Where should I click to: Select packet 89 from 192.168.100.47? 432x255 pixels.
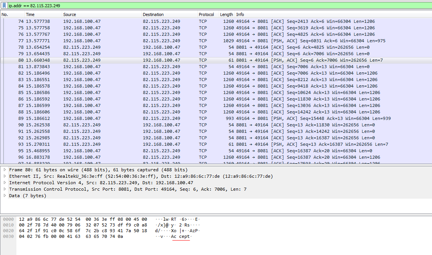point(114,118)
